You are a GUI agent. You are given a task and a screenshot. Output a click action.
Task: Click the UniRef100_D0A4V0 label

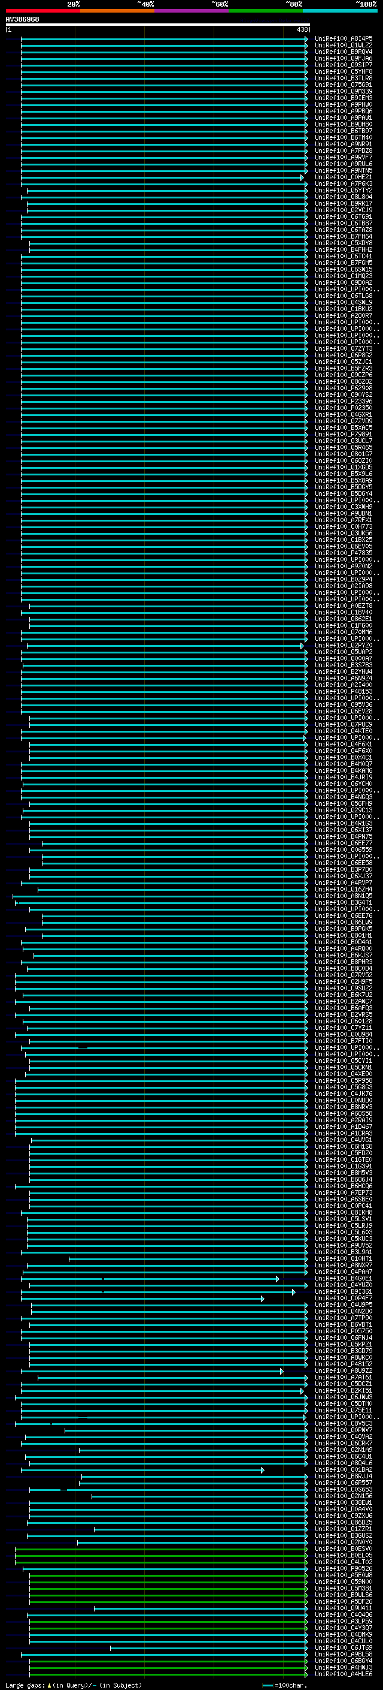click(x=343, y=1509)
